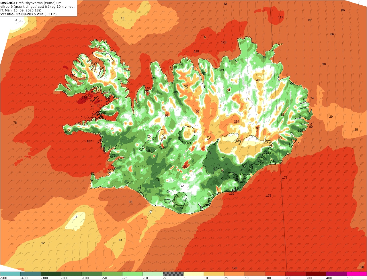Click the '98' value at bottom-right corner

362,267
